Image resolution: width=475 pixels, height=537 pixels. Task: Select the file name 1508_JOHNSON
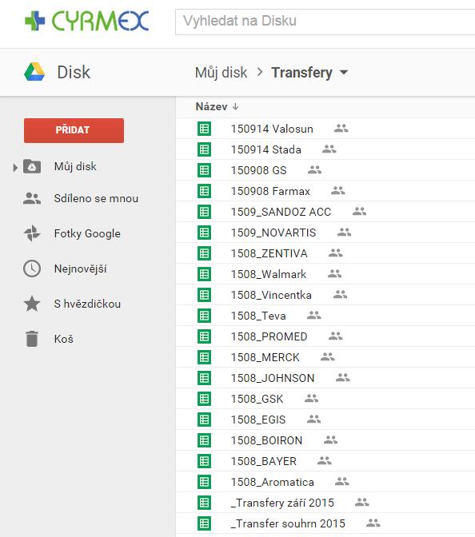[x=273, y=378]
